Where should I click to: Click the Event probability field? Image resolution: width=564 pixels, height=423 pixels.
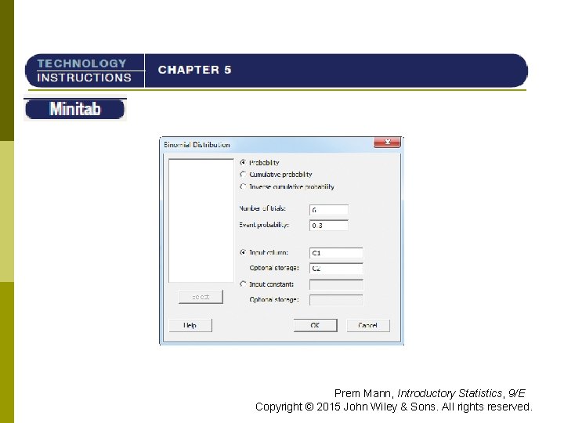329,226
